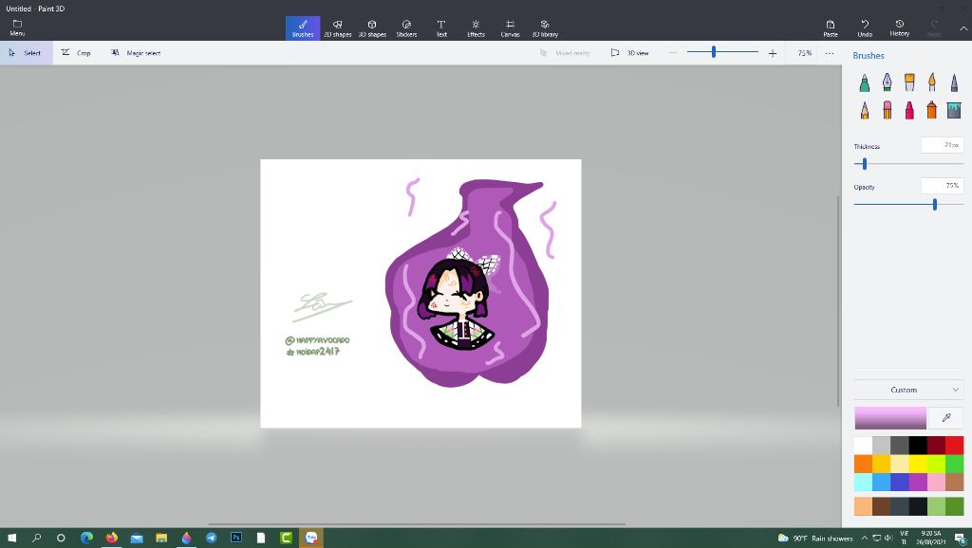Image resolution: width=972 pixels, height=548 pixels.
Task: Click the Paste button
Action: (x=831, y=27)
